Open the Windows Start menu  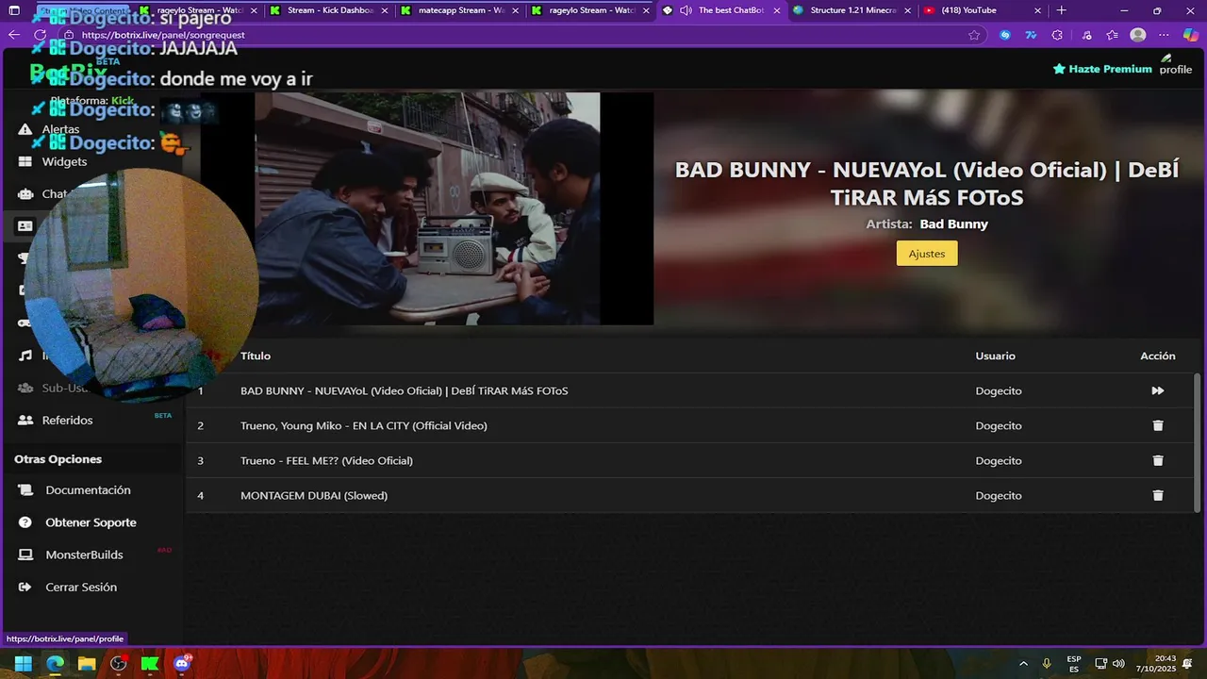[x=23, y=663]
